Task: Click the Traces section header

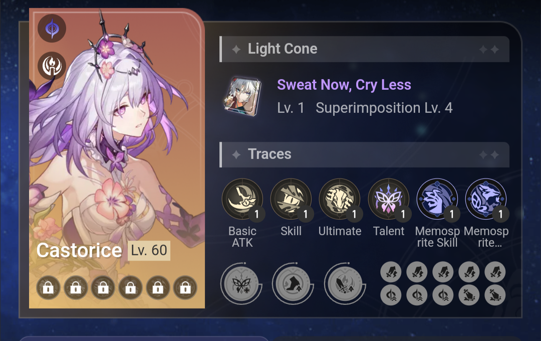Action: pos(364,154)
